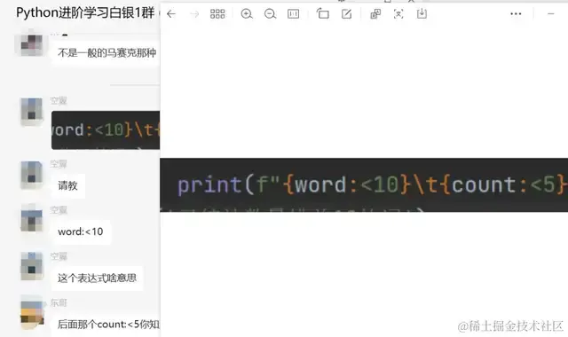
Task: Show image at original 1:1 size
Action: coord(293,14)
